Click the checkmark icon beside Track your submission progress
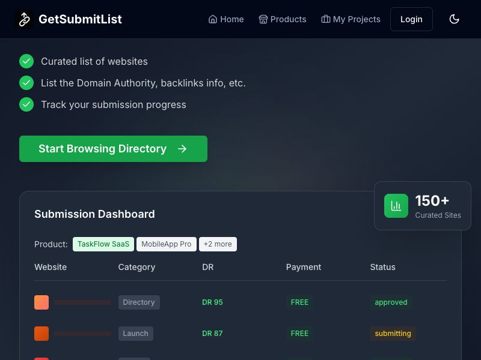Viewport: 481px width, 360px height. (26, 104)
